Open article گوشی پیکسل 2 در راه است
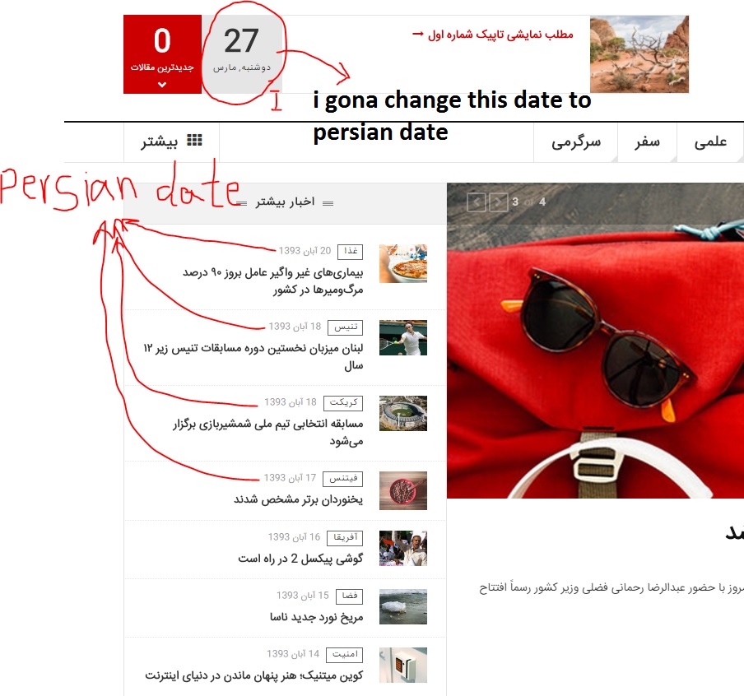Screen dimensions: 744x696 pos(300,559)
